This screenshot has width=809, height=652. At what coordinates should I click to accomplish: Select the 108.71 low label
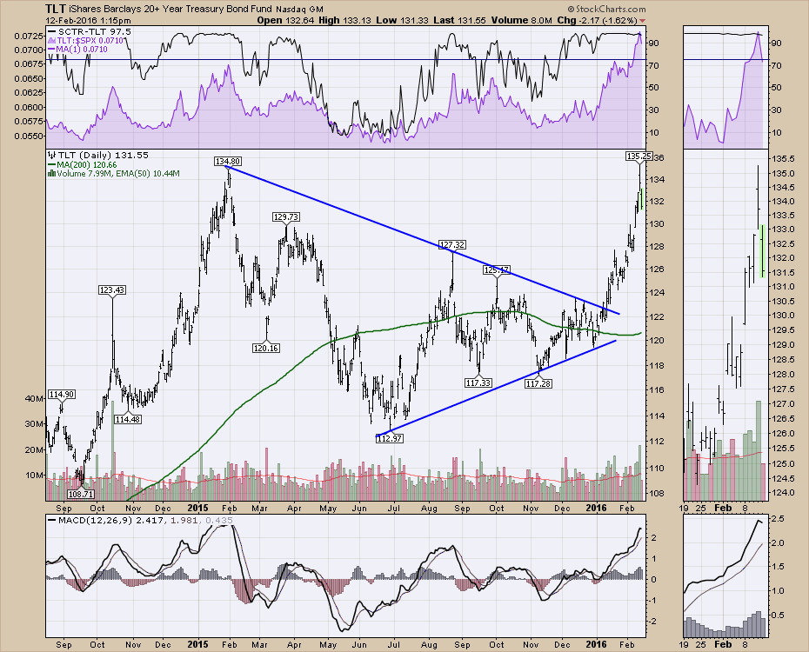[81, 494]
